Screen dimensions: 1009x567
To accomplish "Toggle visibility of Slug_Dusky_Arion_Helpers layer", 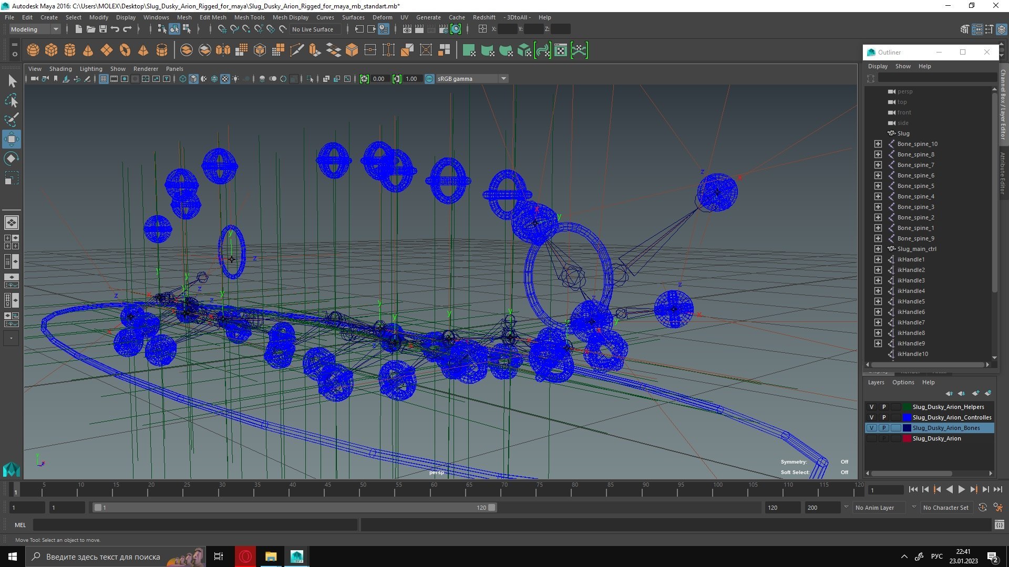I will pyautogui.click(x=871, y=407).
